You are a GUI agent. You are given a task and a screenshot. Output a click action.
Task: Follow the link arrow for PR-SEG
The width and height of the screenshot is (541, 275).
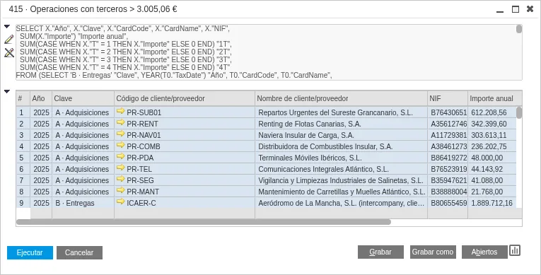coord(120,180)
